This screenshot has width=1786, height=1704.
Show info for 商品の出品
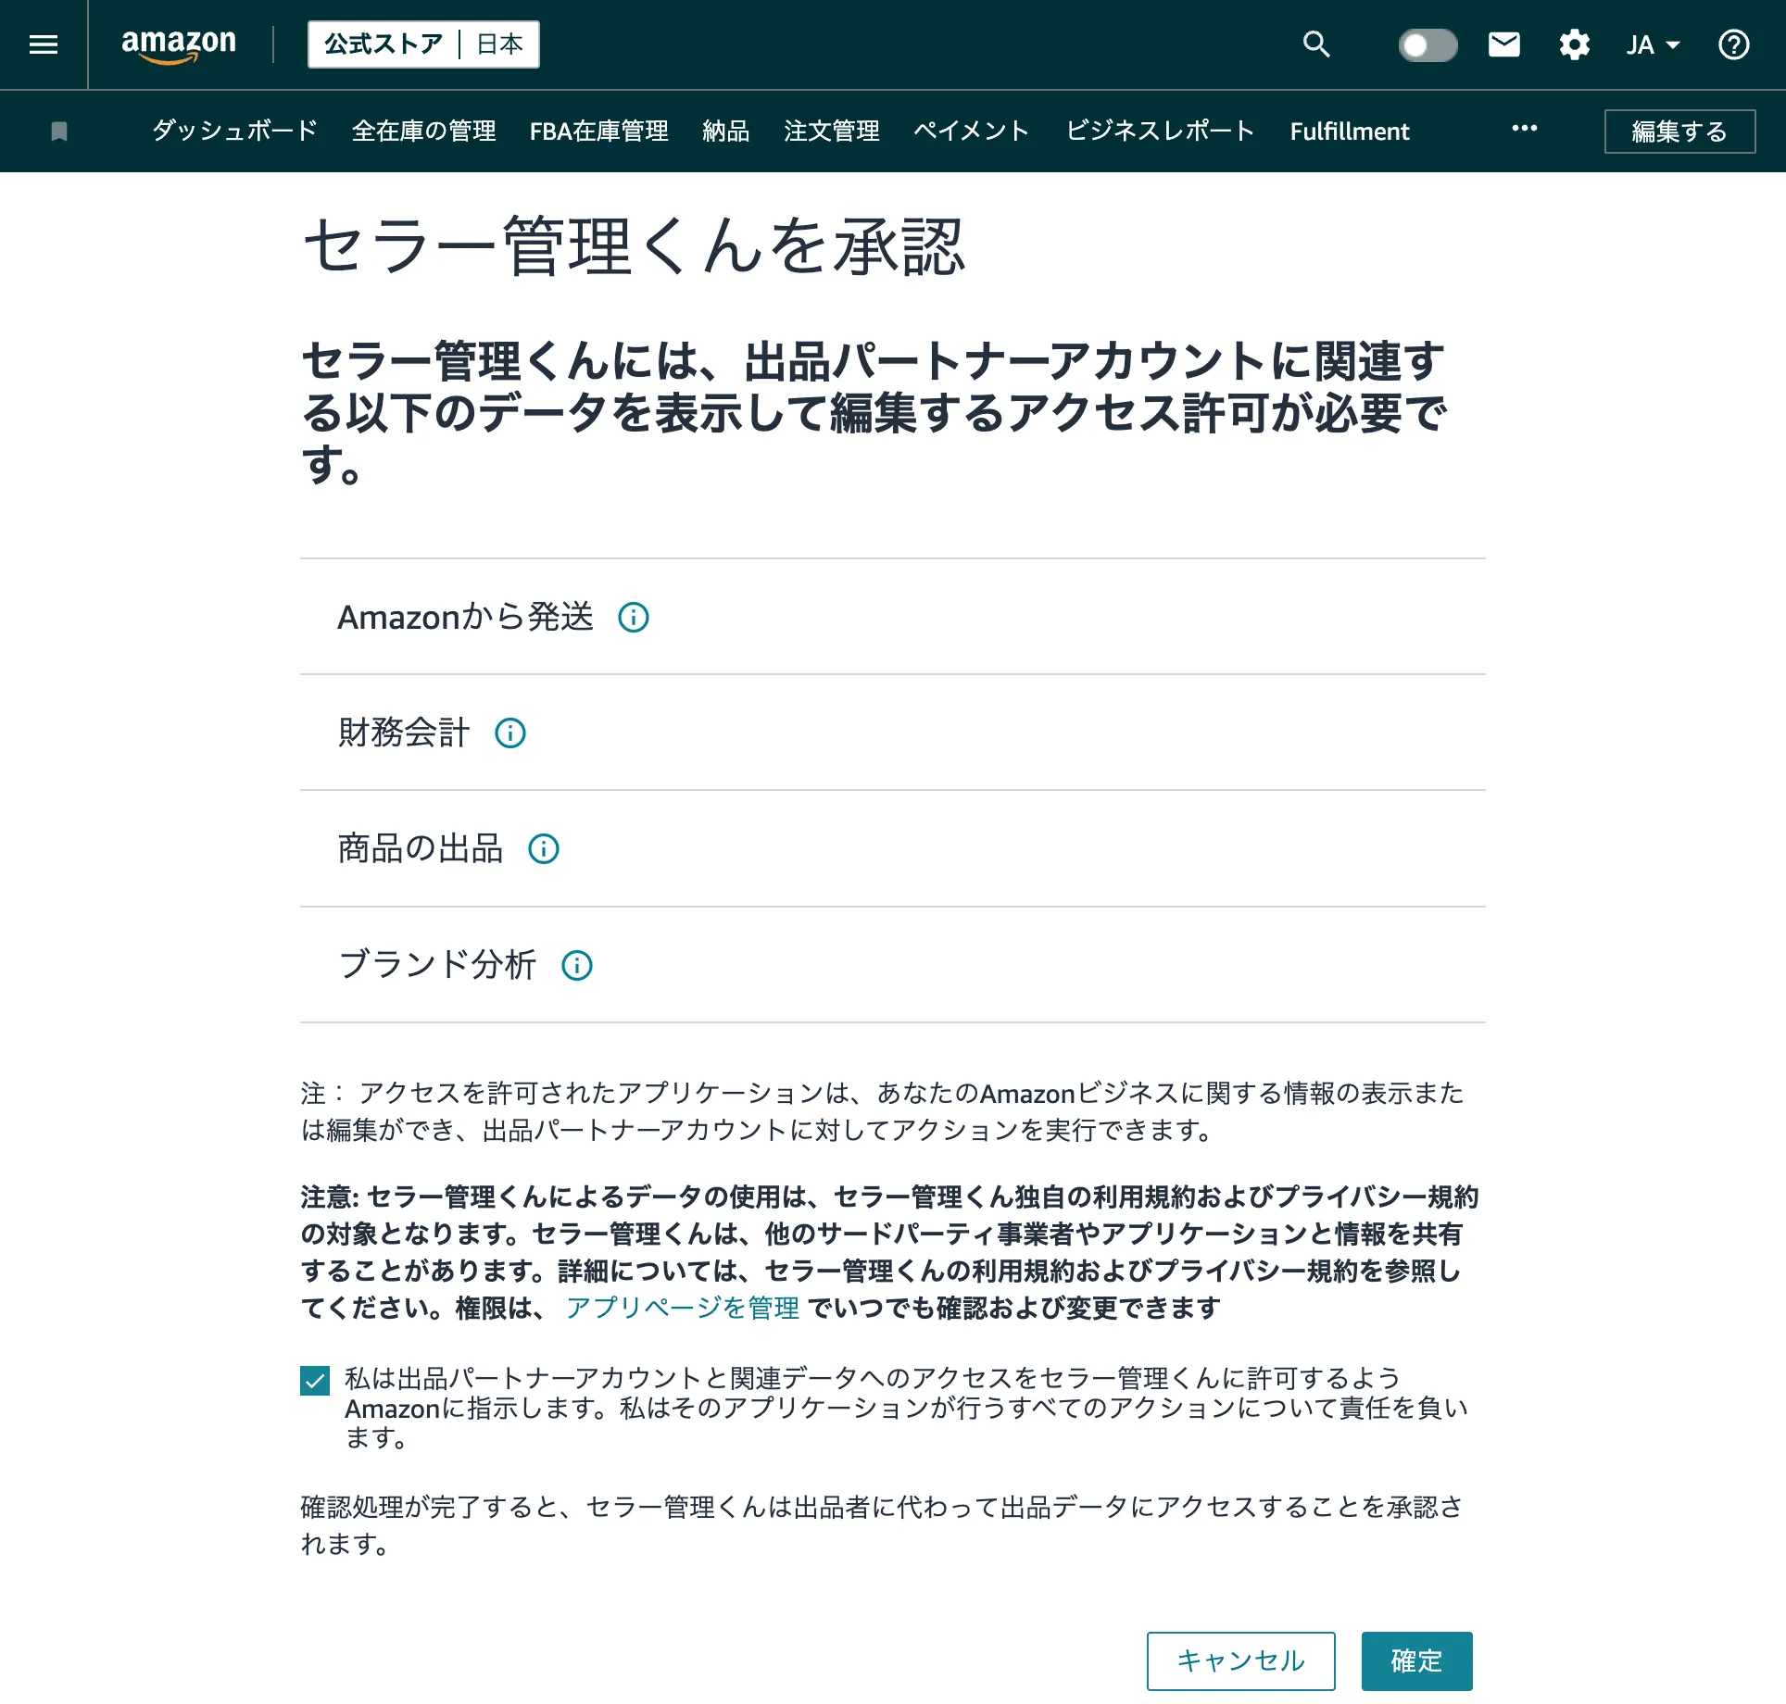544,848
